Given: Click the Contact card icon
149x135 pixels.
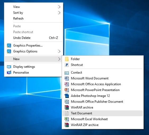Looking at the screenshot, I should tap(67, 73).
